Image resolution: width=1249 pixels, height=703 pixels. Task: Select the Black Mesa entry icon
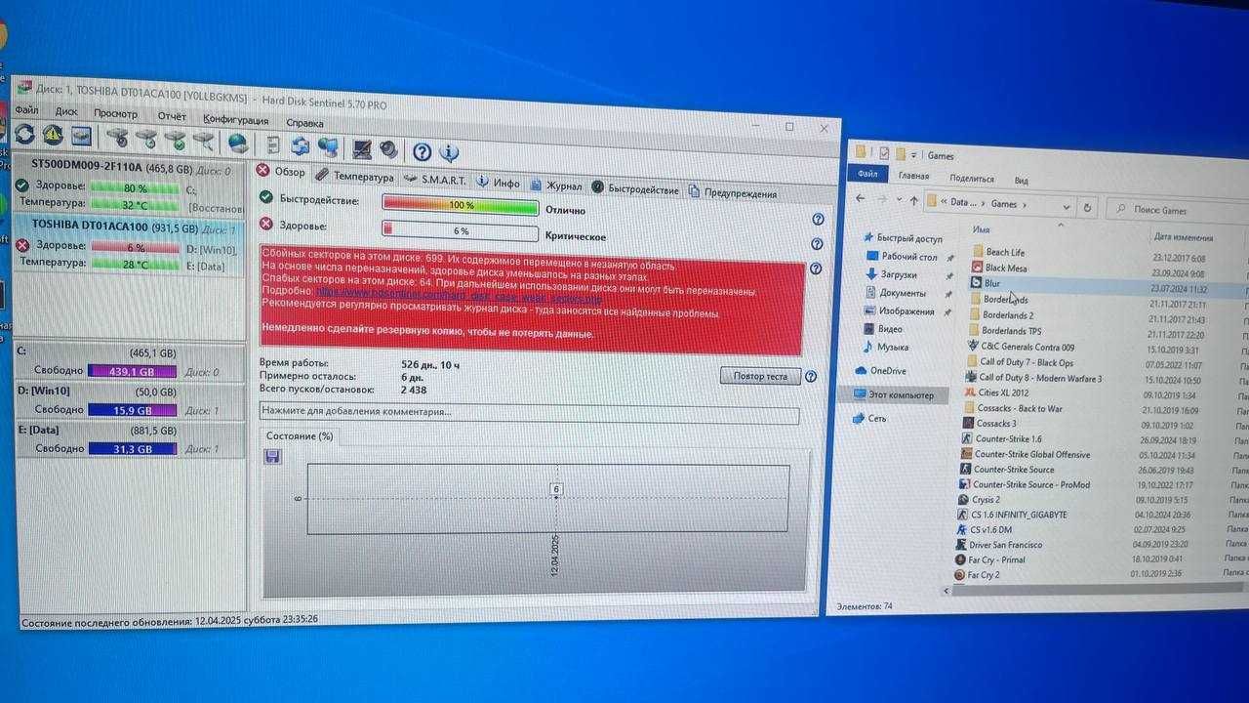[978, 267]
